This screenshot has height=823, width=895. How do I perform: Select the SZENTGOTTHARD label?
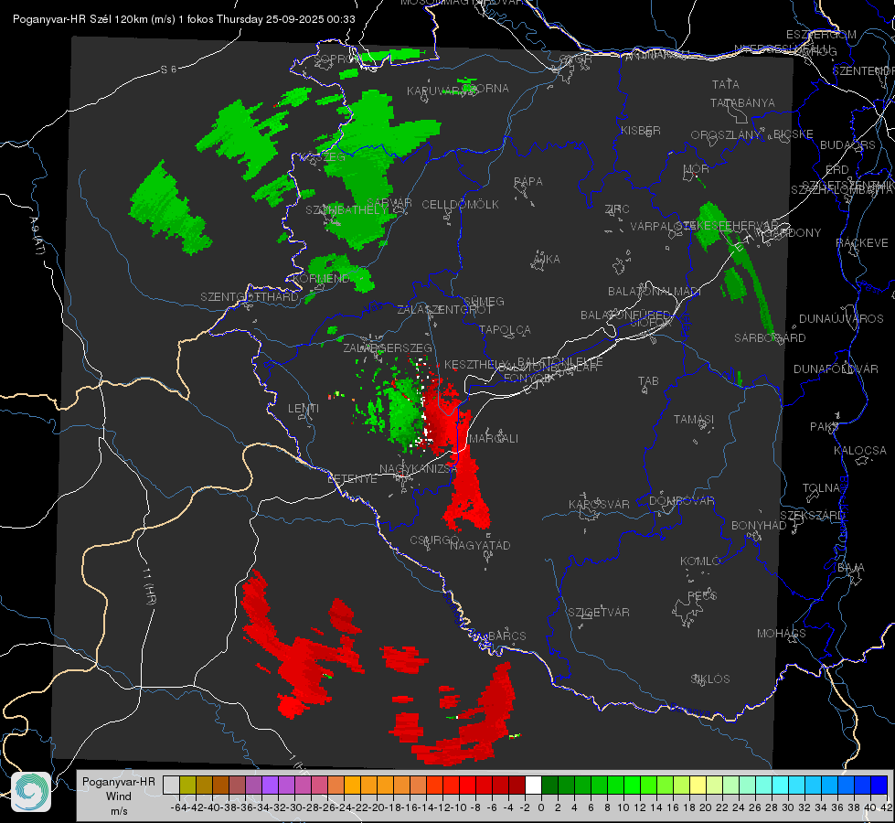click(x=250, y=297)
